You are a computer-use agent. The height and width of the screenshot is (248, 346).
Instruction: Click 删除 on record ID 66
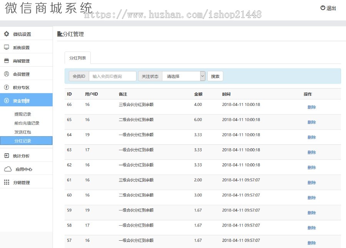pos(311,107)
